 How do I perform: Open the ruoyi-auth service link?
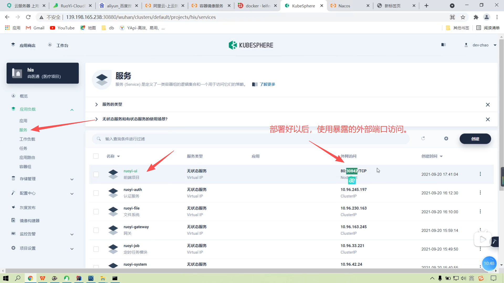133,190
